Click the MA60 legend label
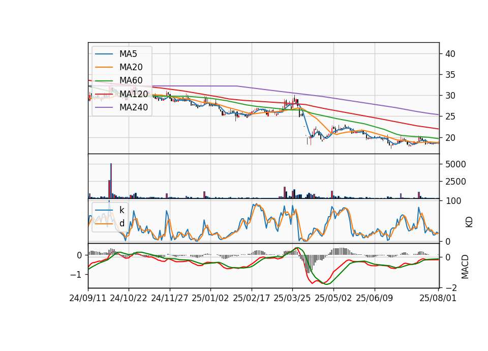The height and width of the screenshot is (351, 488). (131, 80)
